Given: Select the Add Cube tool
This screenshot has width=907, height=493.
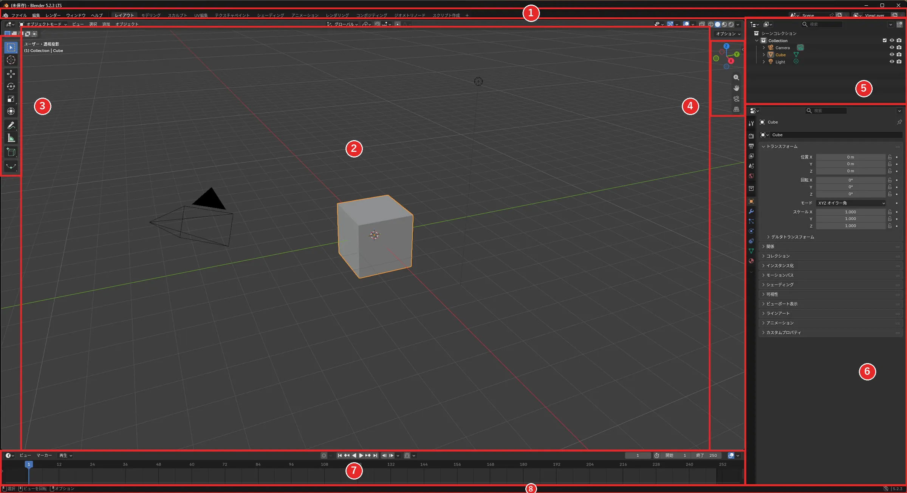Looking at the screenshot, I should click(x=11, y=152).
